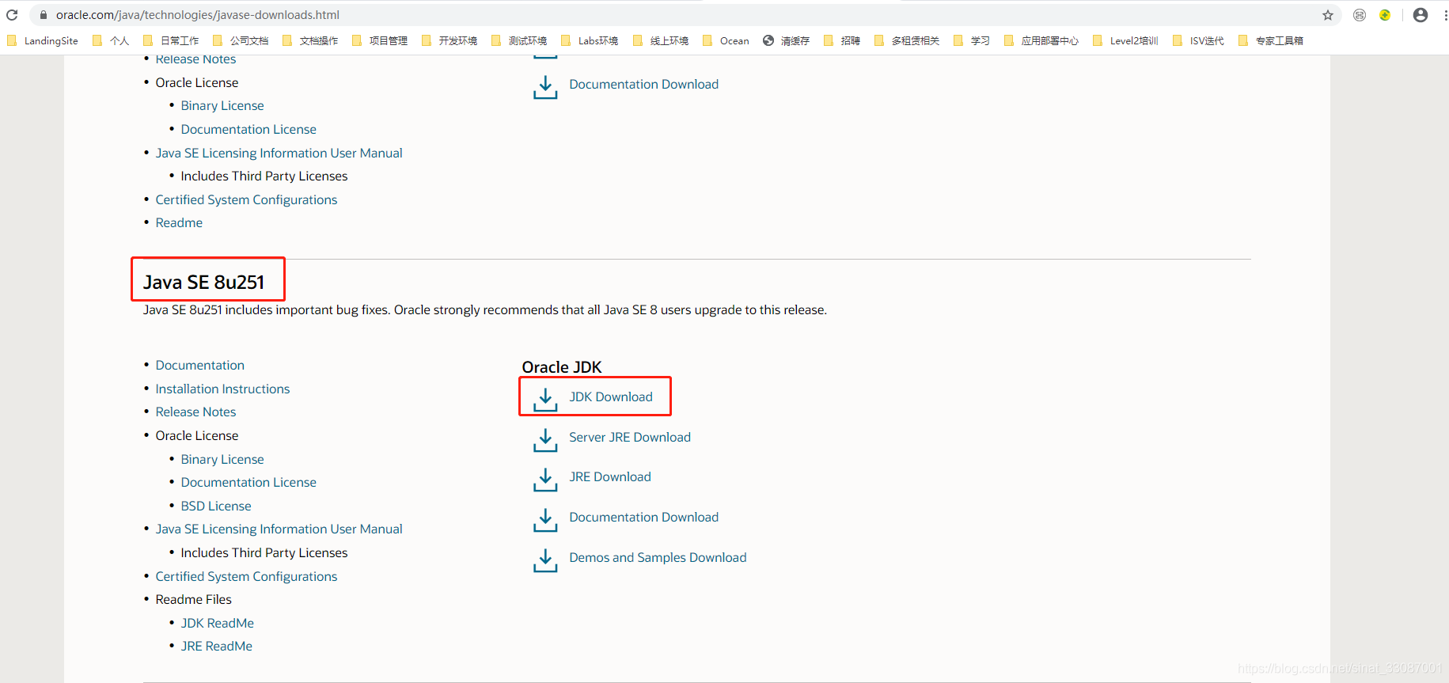
Task: Open Documentation License just above BSD License
Action: point(248,483)
